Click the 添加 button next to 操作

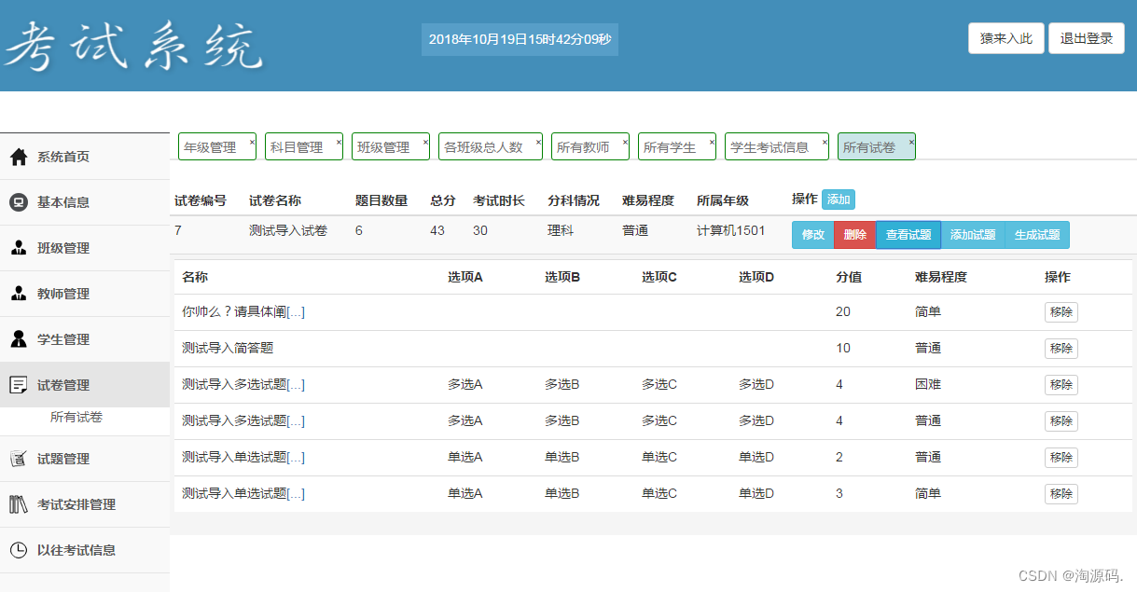[839, 200]
